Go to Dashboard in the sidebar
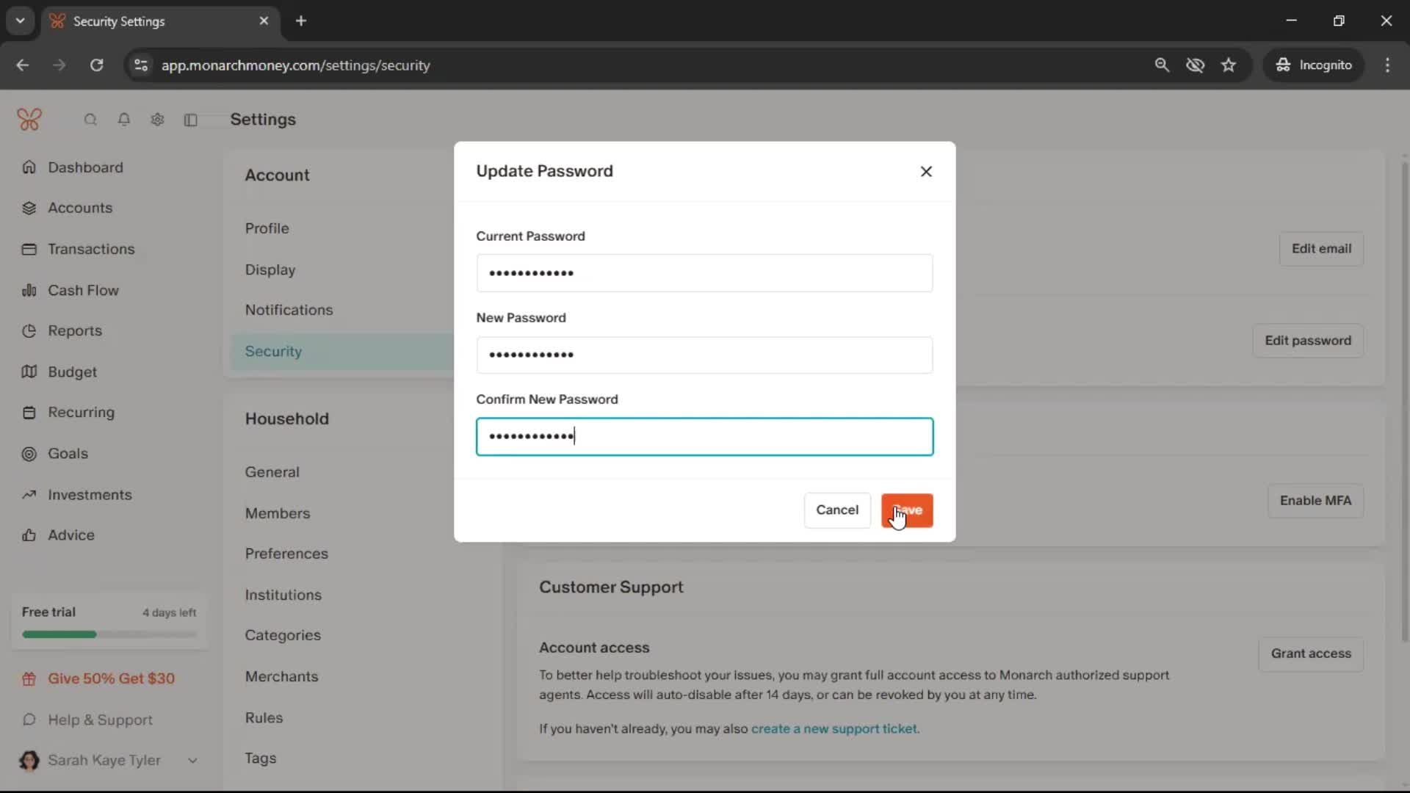Viewport: 1410px width, 793px height. point(85,167)
